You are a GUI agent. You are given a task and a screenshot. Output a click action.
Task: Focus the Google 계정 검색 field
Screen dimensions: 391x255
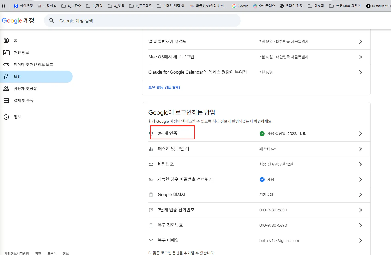142,20
